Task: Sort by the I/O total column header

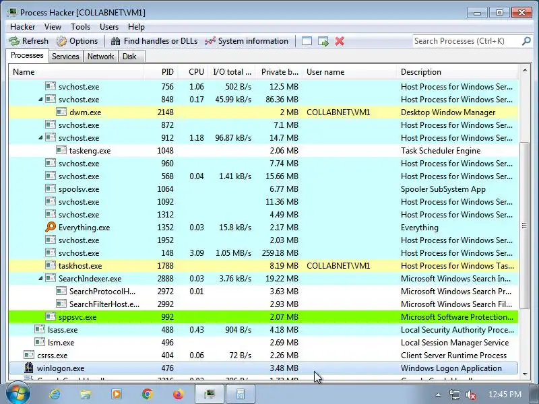Action: tap(232, 72)
